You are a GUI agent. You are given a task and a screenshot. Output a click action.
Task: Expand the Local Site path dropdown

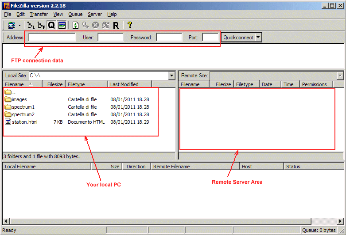pyautogui.click(x=172, y=76)
